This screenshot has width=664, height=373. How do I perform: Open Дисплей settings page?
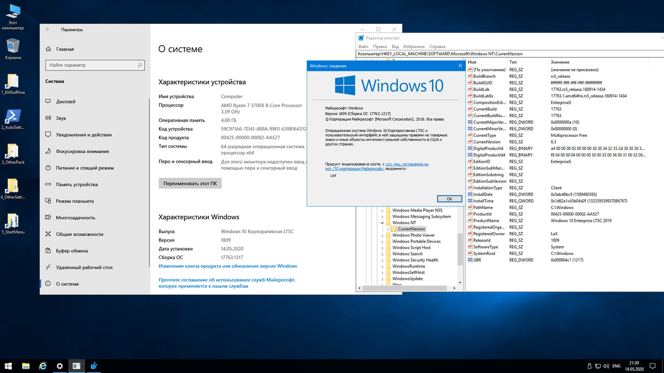[x=65, y=102]
